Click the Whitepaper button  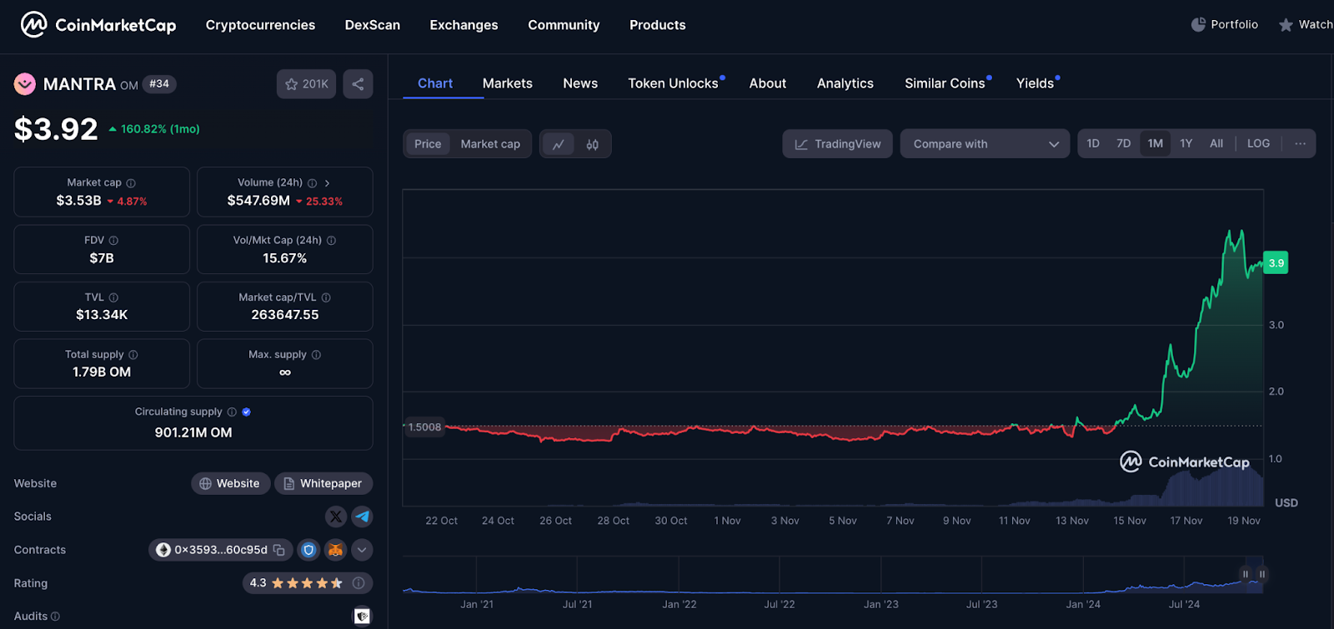tap(323, 483)
